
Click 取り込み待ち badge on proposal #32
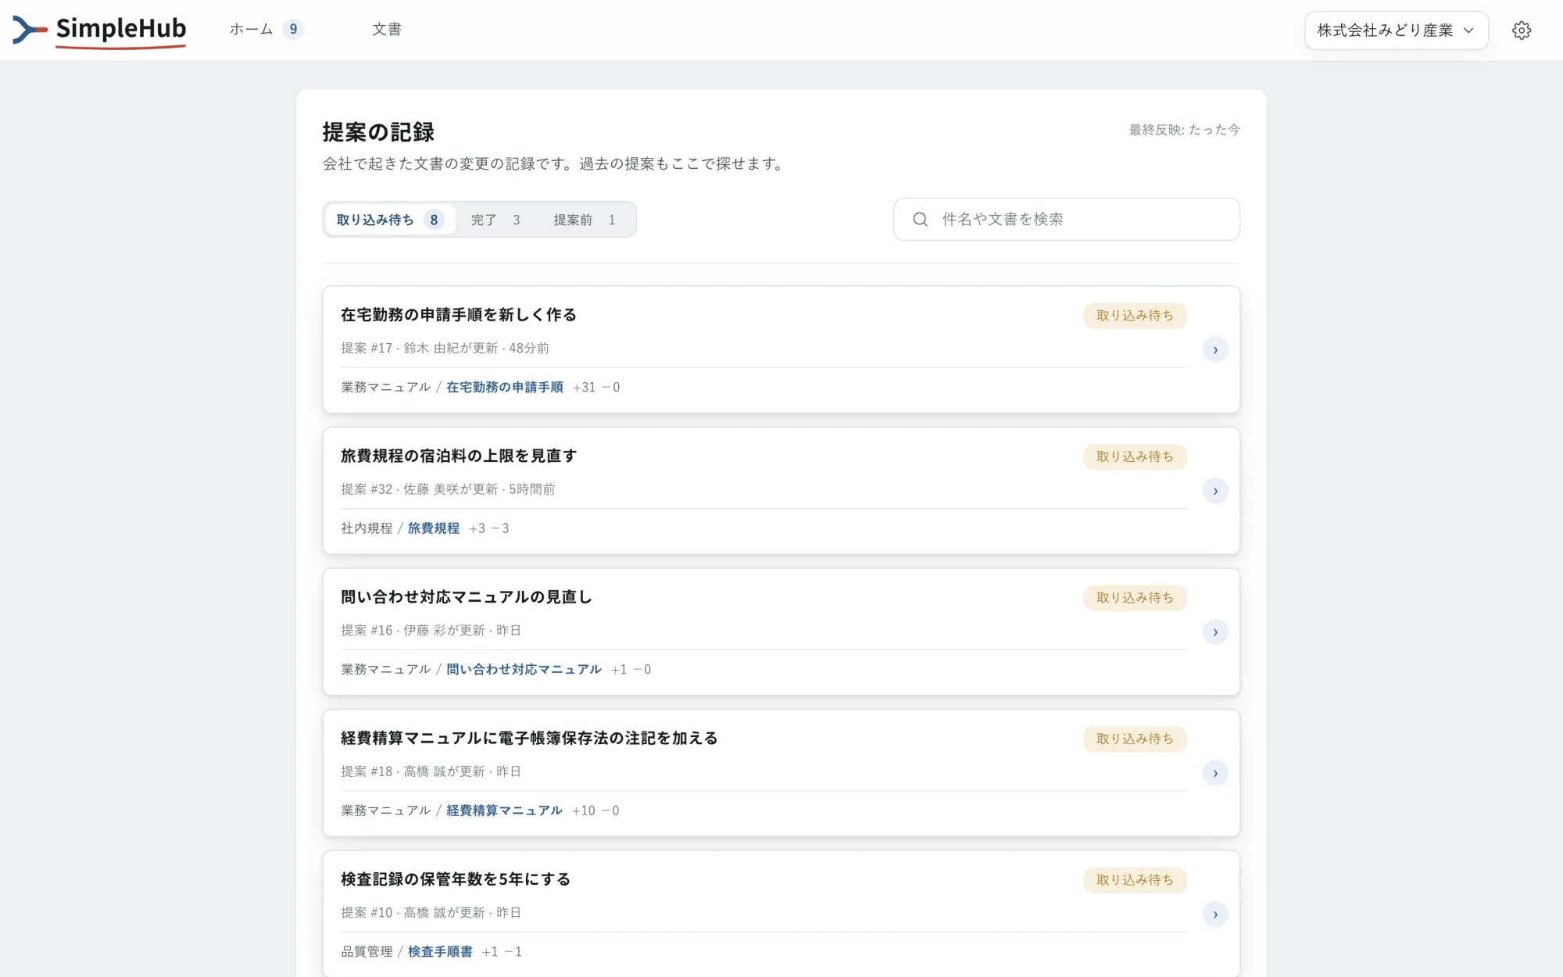point(1135,456)
